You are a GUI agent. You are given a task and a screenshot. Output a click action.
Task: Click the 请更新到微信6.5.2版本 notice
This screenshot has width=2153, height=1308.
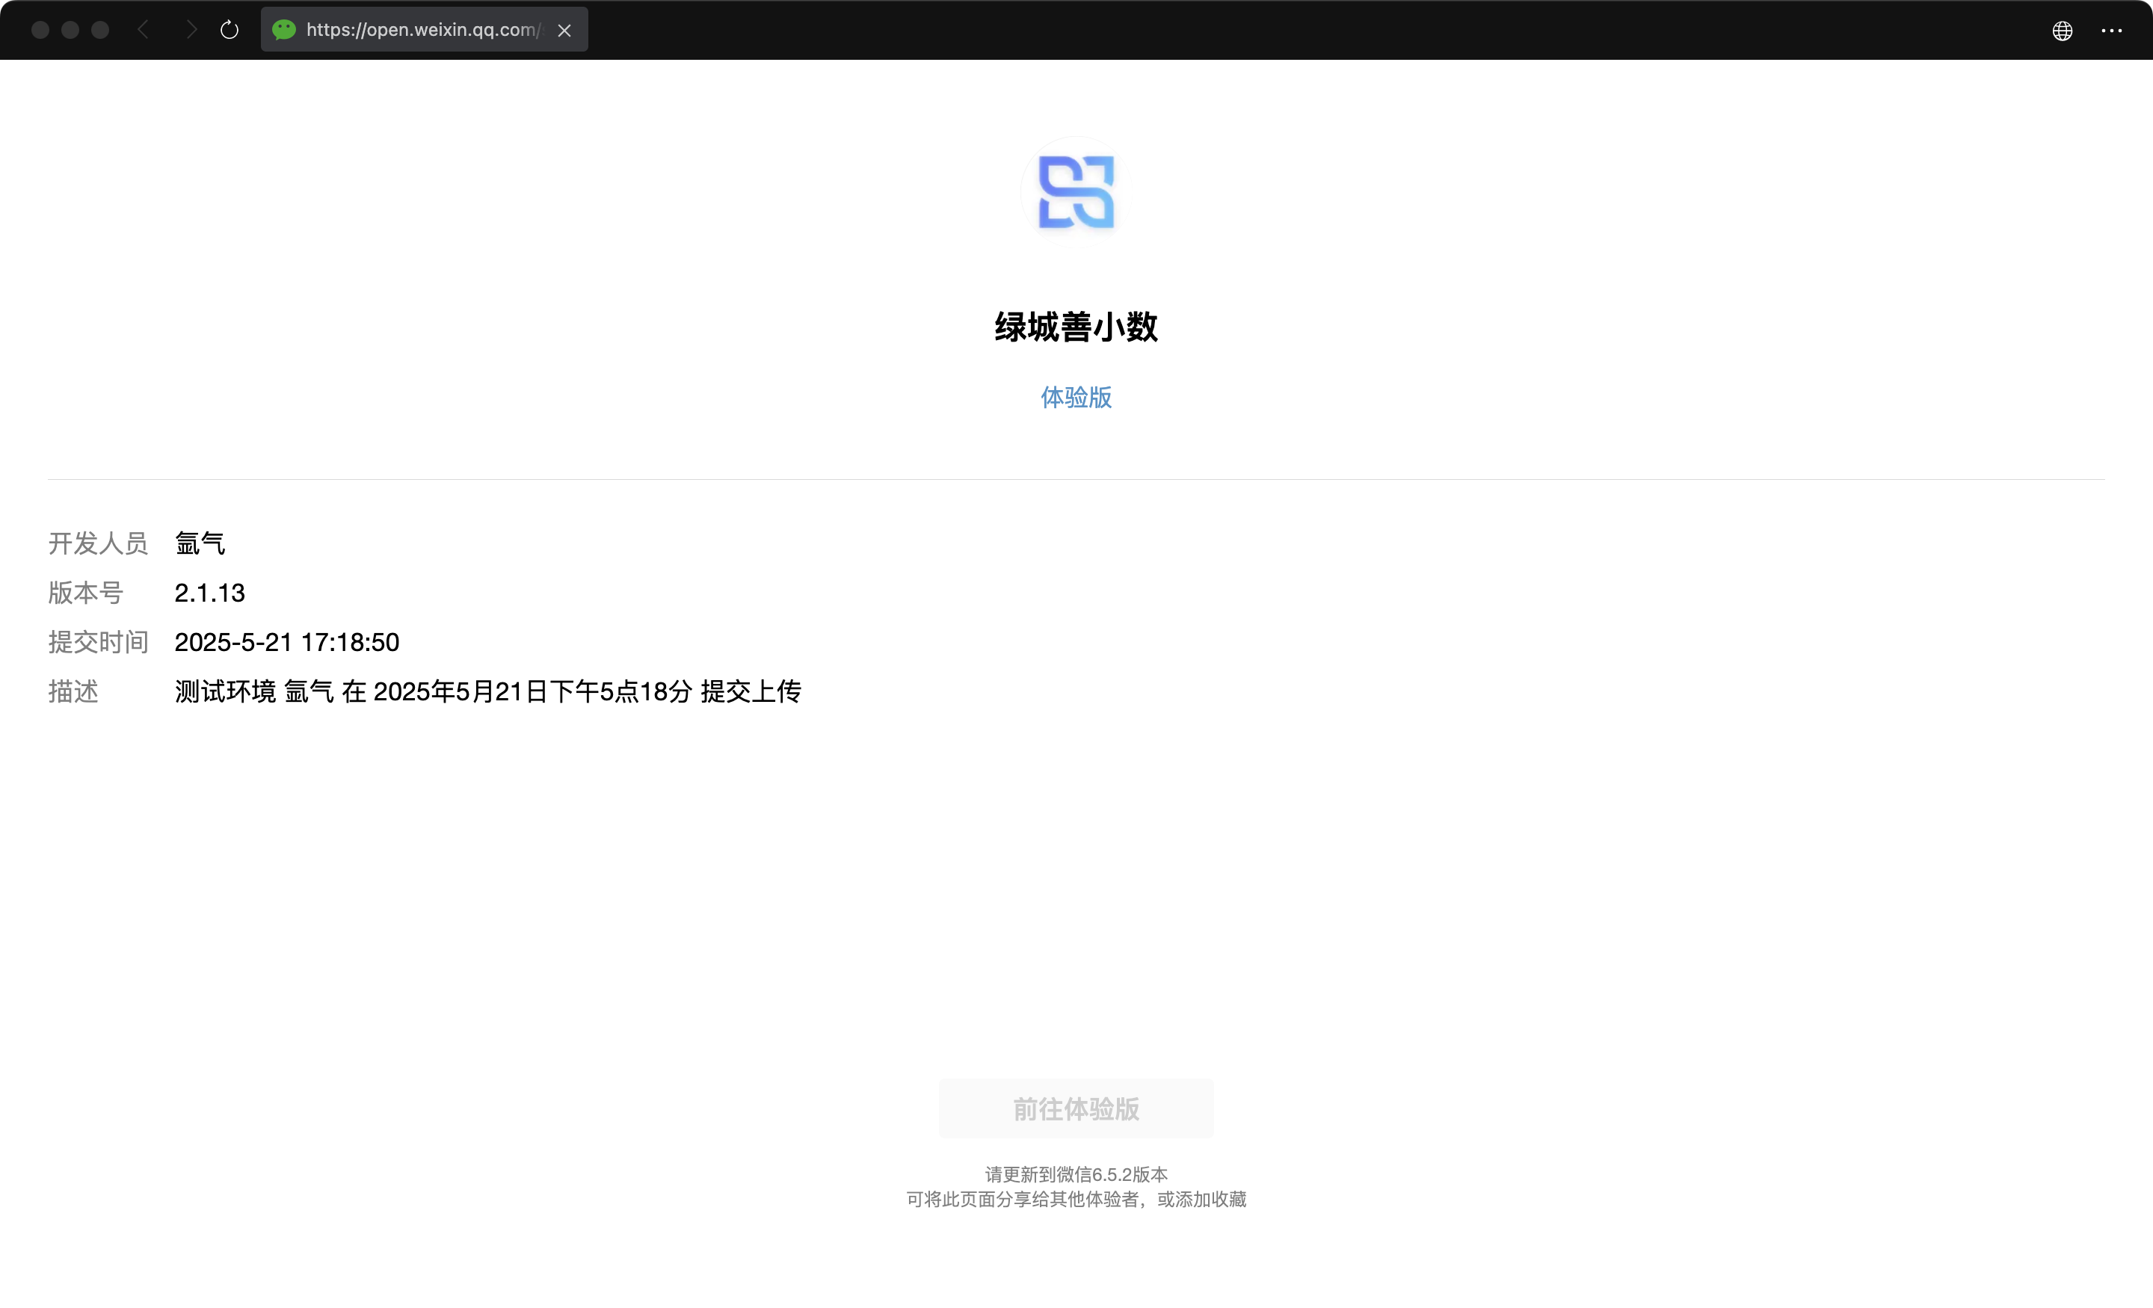1076,1173
